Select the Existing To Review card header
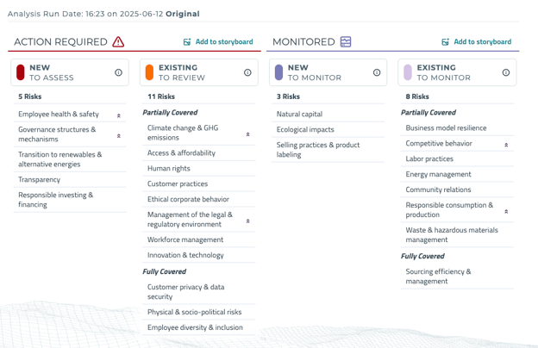Screen dimensions: 538x348 [197, 72]
